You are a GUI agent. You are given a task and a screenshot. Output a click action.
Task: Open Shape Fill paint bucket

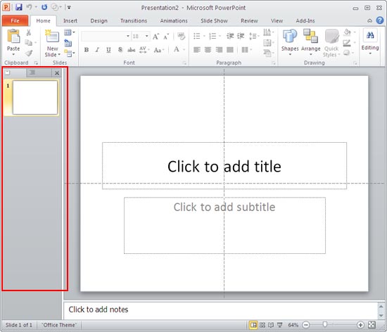(x=348, y=32)
